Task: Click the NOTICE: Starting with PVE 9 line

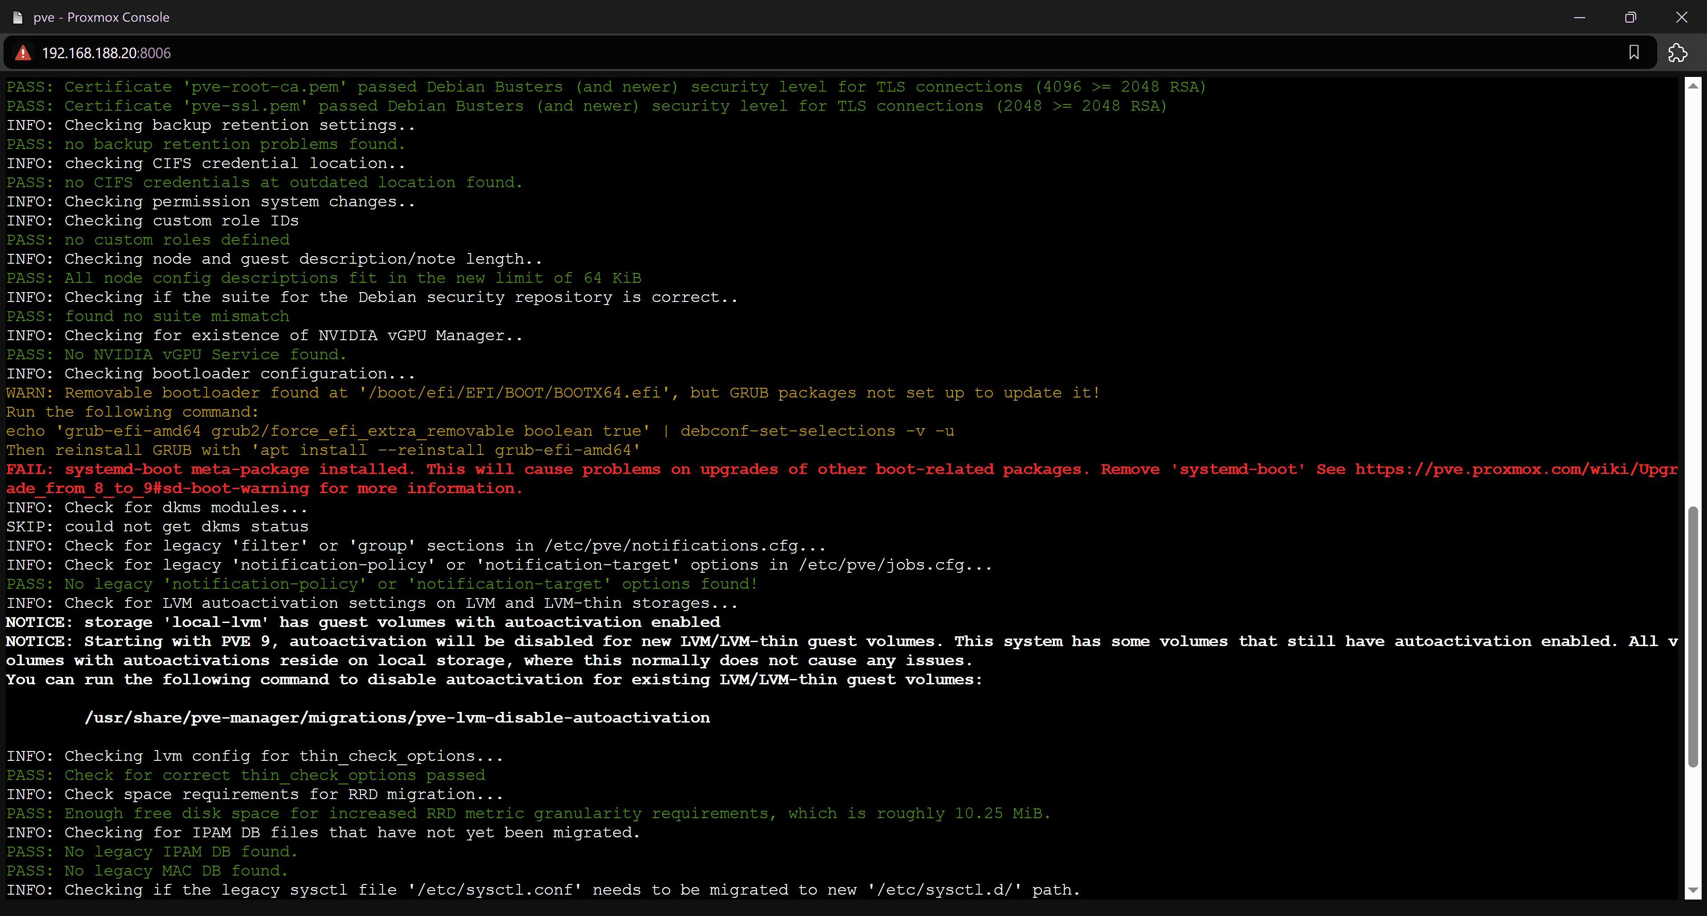Action: [841, 650]
